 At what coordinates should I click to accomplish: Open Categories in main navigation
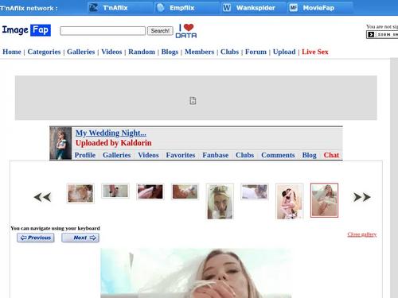click(44, 52)
